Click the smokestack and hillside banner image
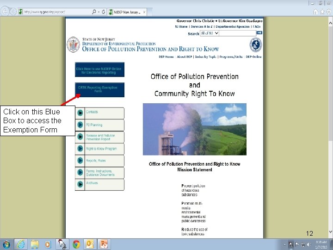The width and height of the screenshot is (333, 250). (195, 129)
